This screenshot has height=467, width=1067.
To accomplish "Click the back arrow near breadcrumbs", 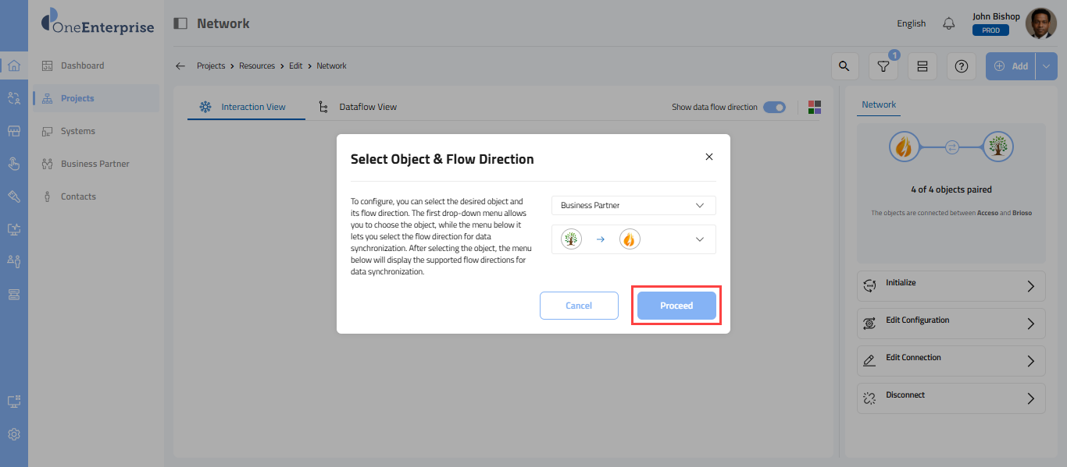I will [180, 66].
